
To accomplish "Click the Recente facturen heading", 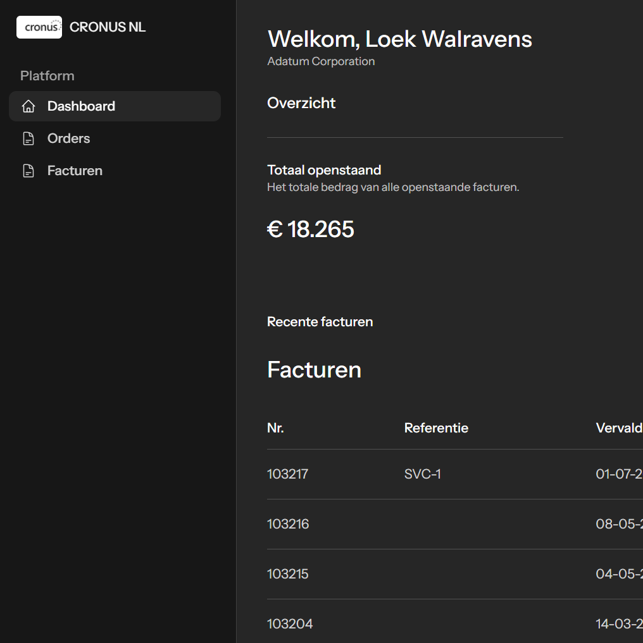I will (x=320, y=321).
